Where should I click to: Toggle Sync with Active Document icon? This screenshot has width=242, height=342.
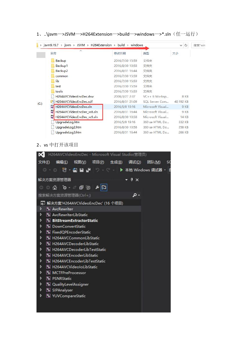(x=74, y=187)
